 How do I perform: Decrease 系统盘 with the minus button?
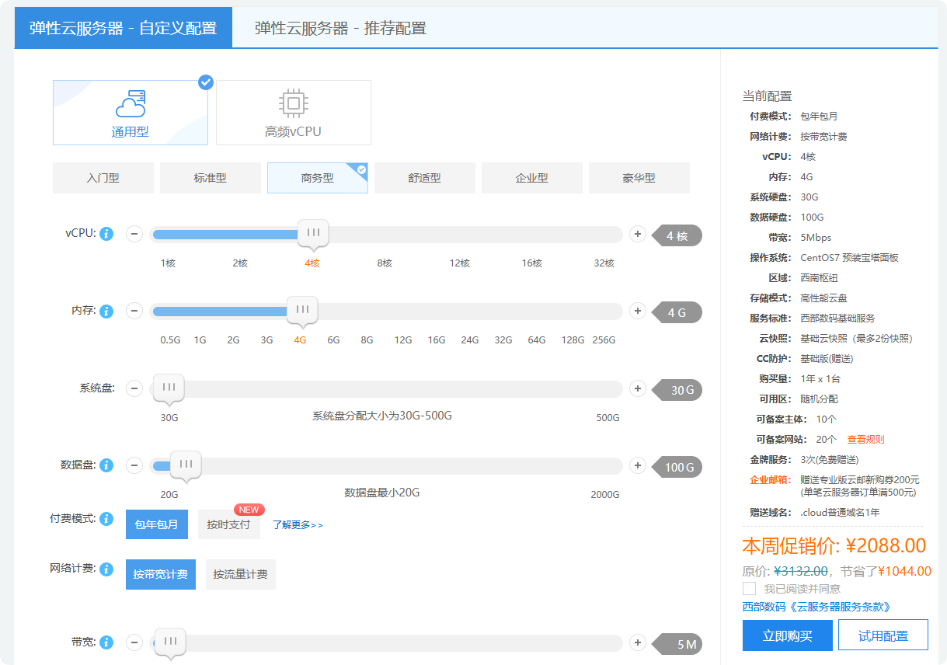point(134,388)
